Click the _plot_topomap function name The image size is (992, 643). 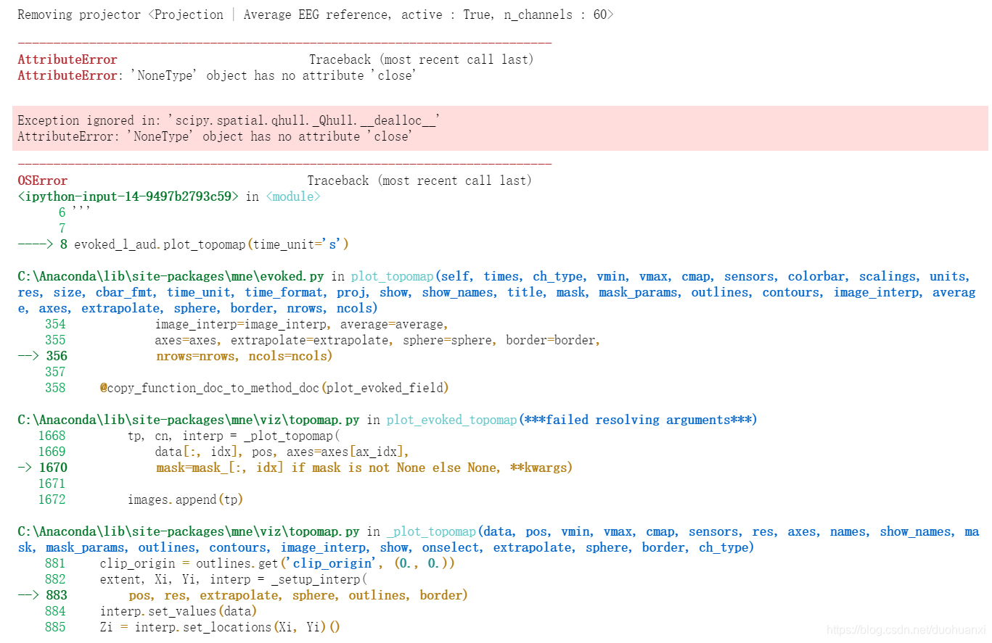coord(431,531)
